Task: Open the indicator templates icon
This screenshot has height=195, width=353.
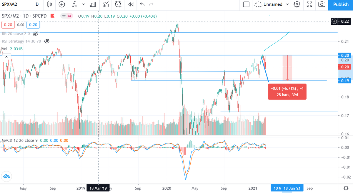Action: click(x=105, y=4)
